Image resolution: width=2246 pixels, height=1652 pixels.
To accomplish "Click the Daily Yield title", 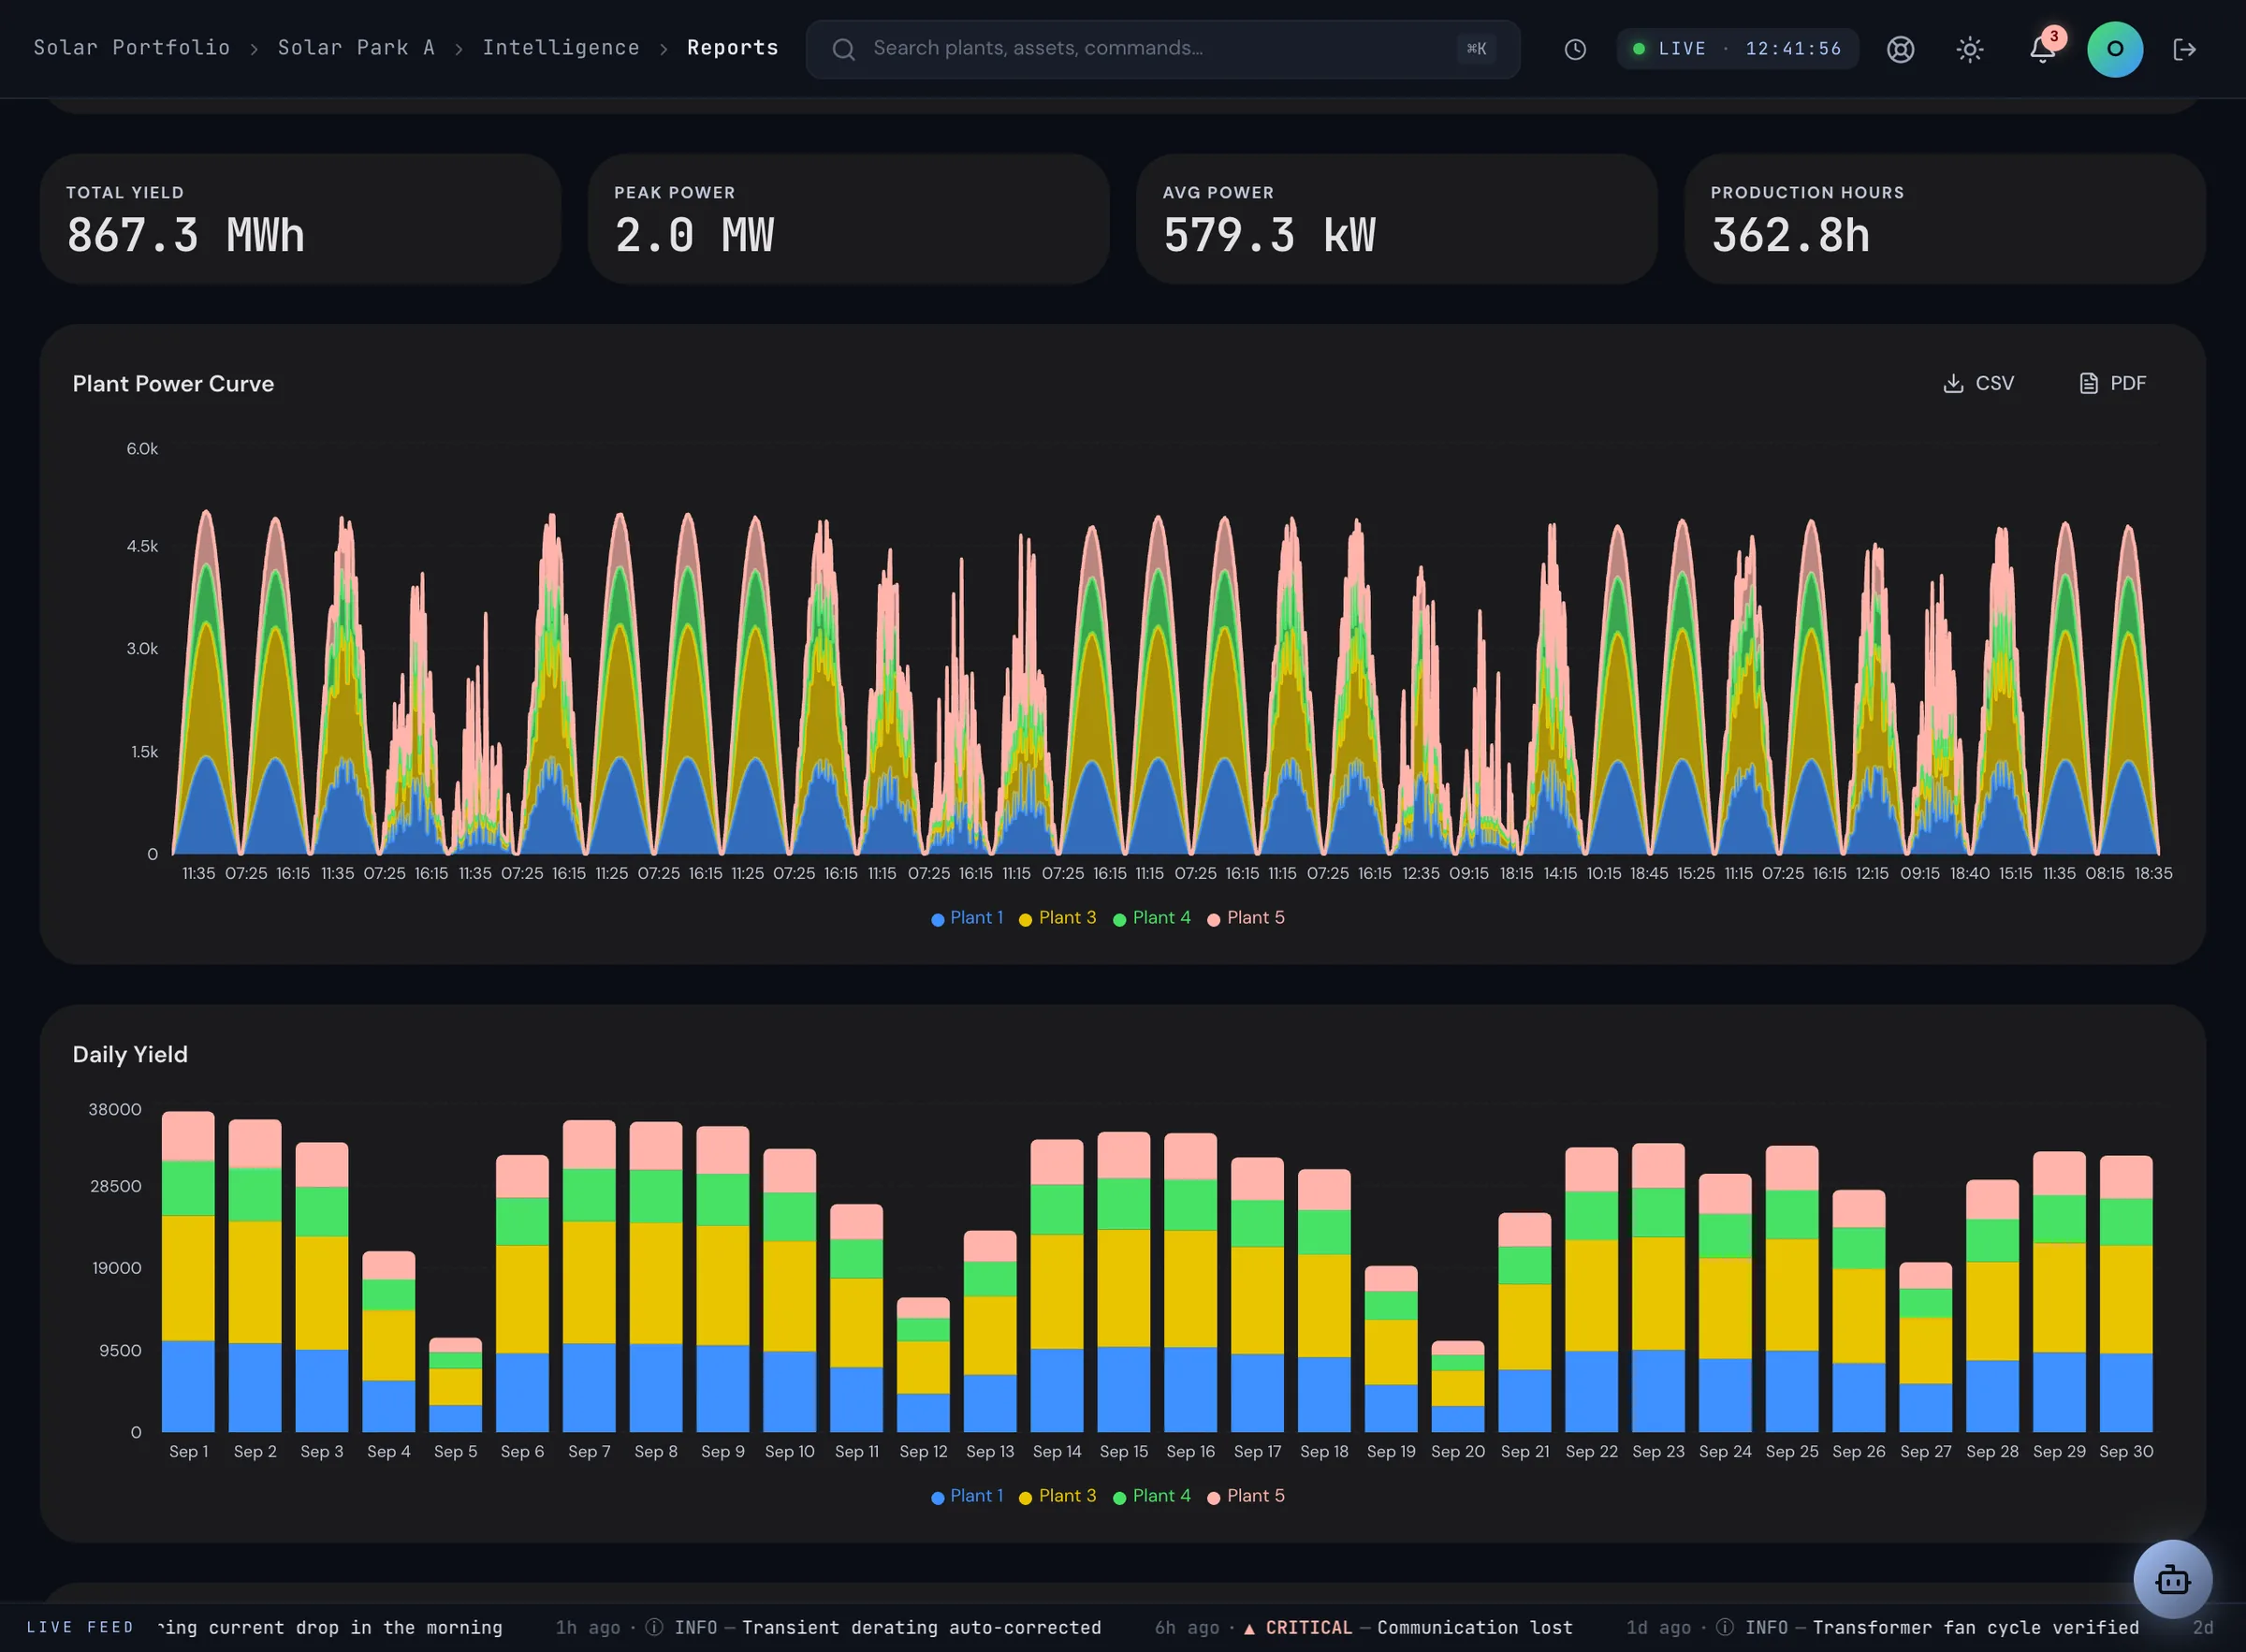I will pos(130,1055).
